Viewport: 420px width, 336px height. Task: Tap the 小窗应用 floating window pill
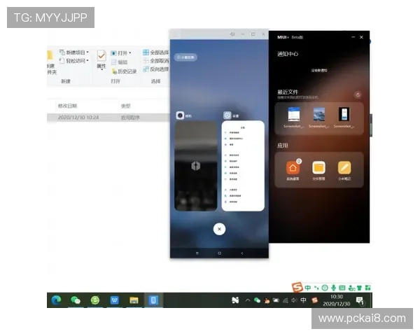tap(185, 57)
